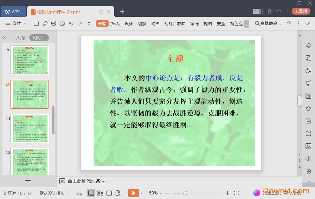Click the save icon in the toolbar

36,23
